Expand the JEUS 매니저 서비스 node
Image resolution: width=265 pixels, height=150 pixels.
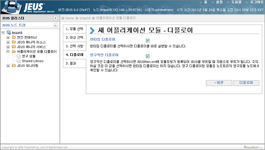(8, 47)
